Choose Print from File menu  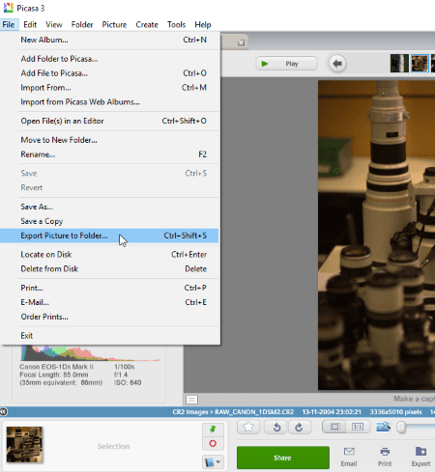click(109, 288)
